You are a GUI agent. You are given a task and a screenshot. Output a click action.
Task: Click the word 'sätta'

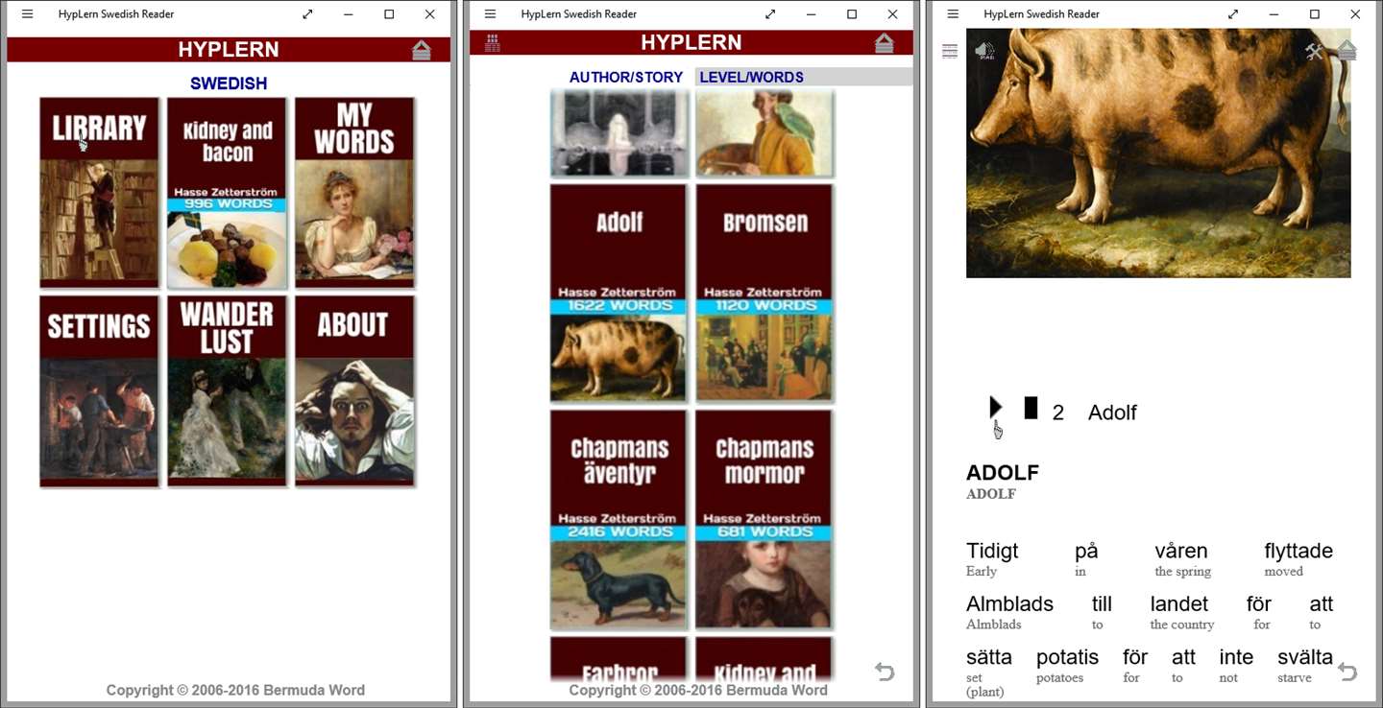(989, 657)
